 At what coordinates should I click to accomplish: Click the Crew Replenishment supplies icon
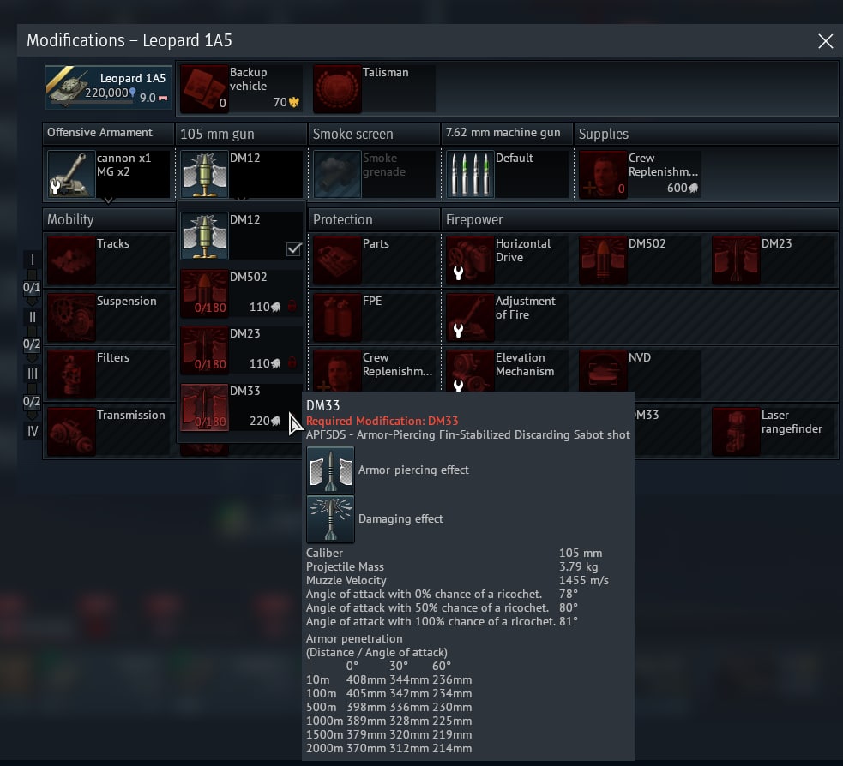pos(603,174)
